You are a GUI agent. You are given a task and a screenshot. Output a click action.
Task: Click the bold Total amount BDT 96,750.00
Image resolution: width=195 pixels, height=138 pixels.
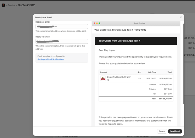(165, 99)
